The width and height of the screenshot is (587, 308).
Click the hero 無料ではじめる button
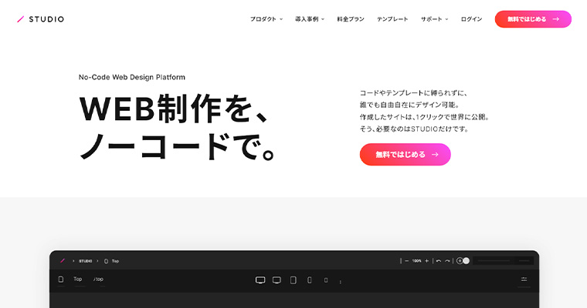(405, 154)
